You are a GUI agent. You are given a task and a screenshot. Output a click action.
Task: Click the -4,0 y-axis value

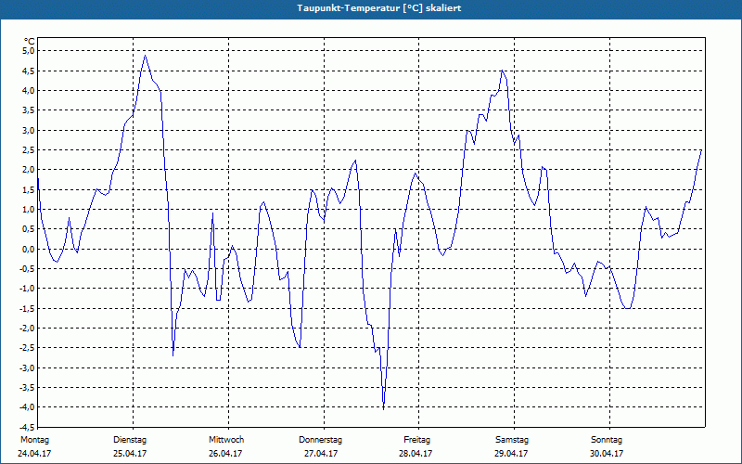[x=27, y=407]
